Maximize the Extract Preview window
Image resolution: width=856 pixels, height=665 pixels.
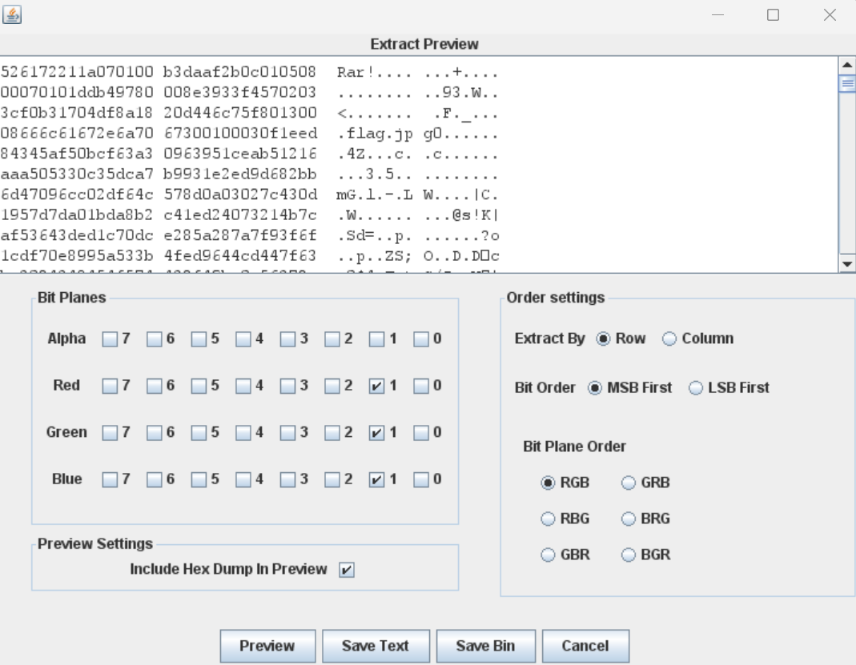point(773,14)
